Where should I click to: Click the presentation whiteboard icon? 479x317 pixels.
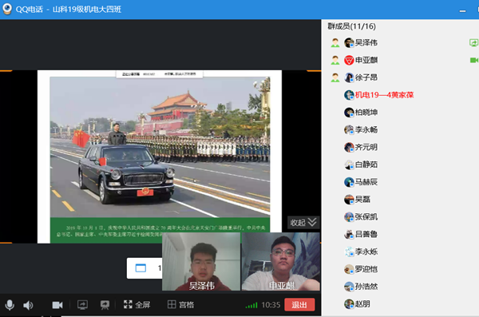click(105, 305)
